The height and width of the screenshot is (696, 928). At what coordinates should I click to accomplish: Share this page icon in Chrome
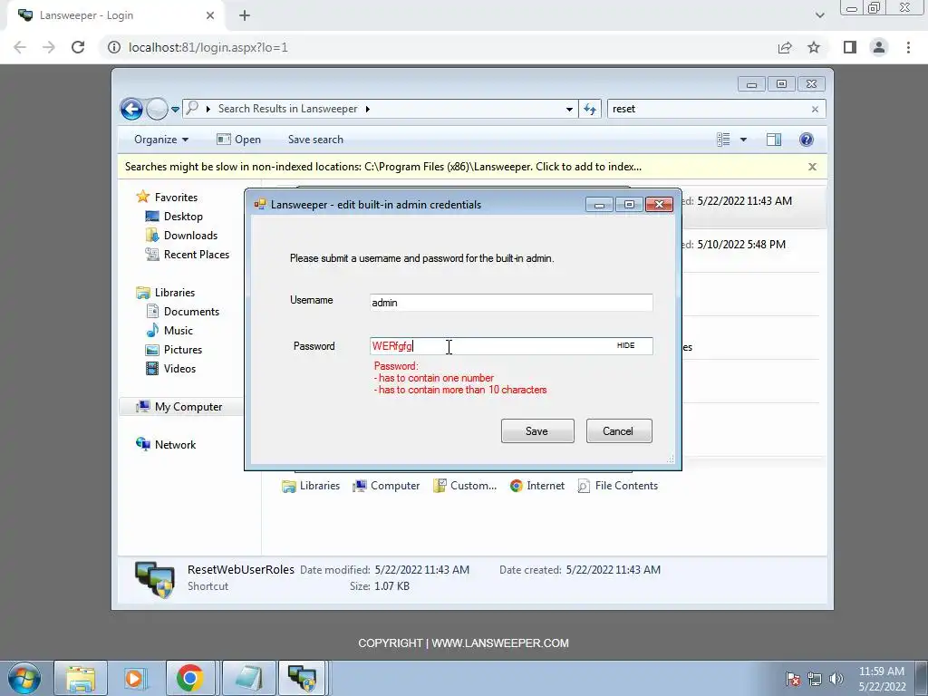(785, 47)
